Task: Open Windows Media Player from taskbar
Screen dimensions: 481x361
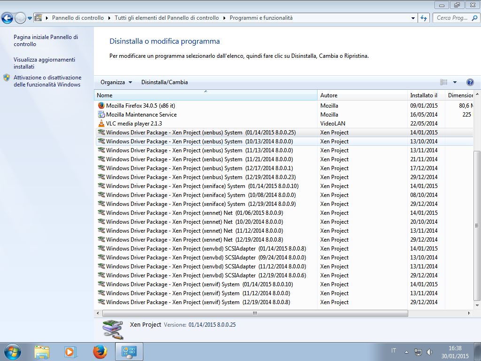Action: pos(70,351)
